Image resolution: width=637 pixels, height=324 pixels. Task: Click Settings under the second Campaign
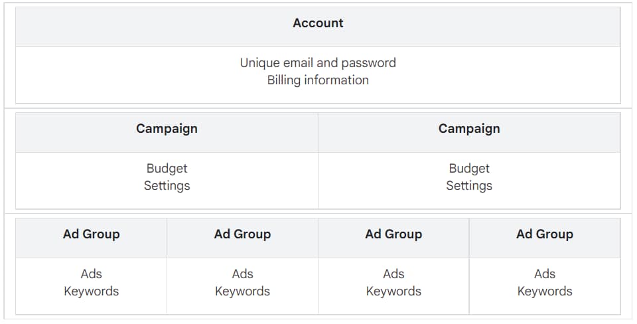[x=469, y=186]
